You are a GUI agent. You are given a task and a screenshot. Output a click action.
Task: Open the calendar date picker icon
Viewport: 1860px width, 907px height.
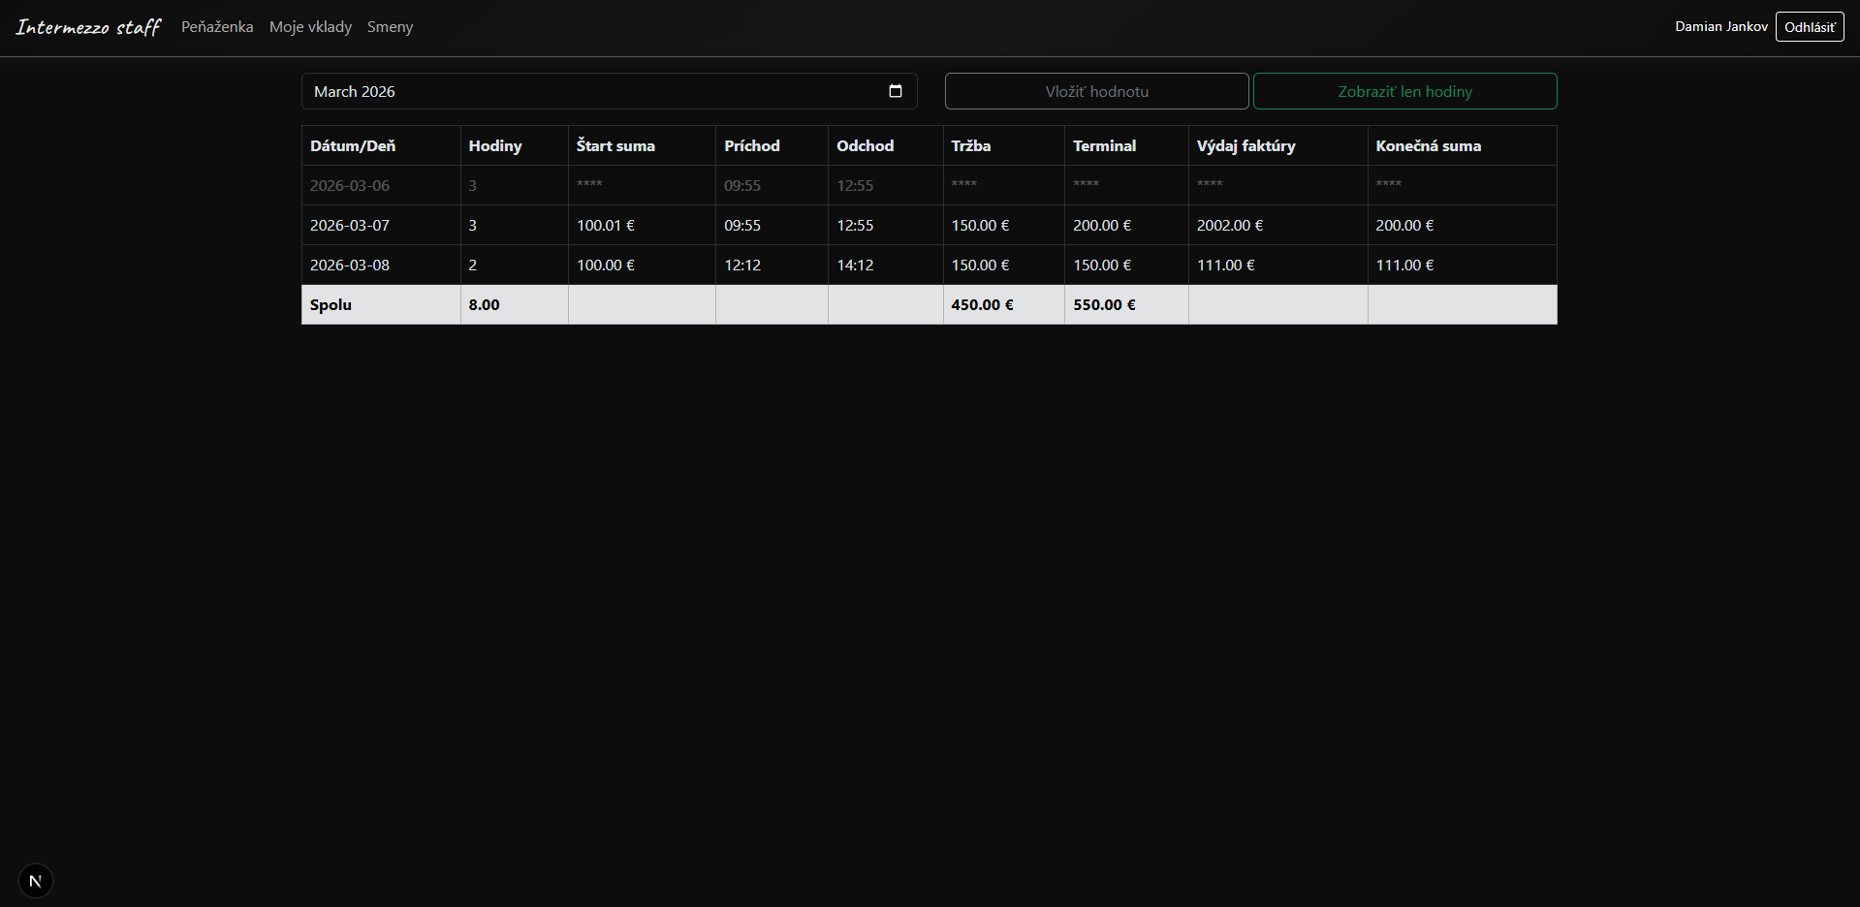click(895, 90)
